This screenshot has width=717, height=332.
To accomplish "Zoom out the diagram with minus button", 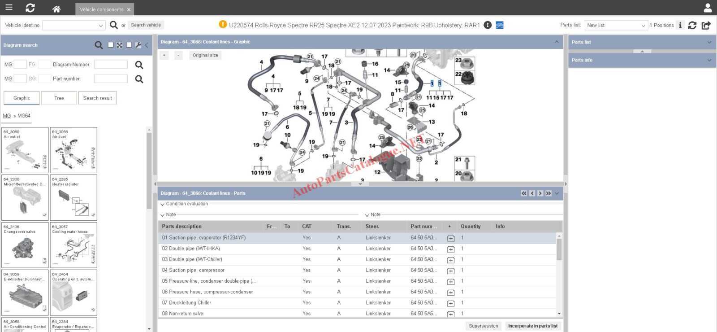I will (178, 55).
